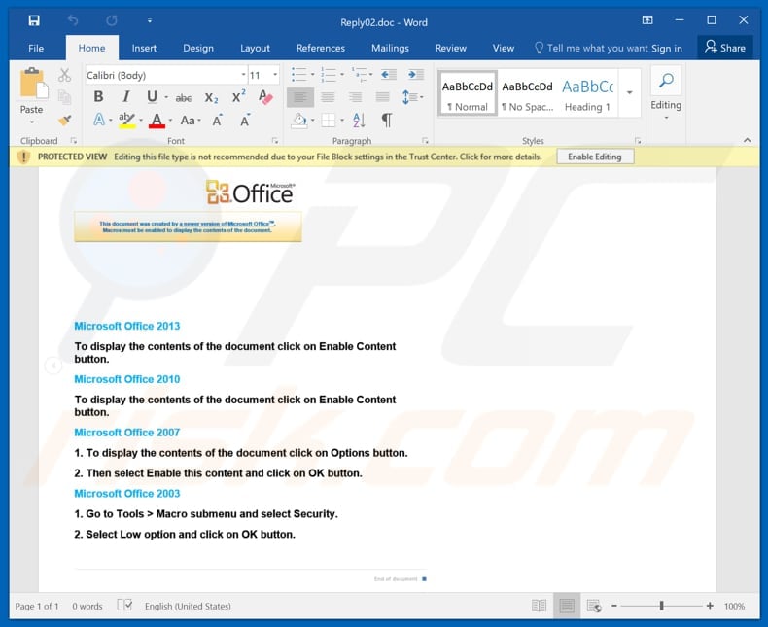768x627 pixels.
Task: Toggle Italic formatting
Action: coord(125,97)
